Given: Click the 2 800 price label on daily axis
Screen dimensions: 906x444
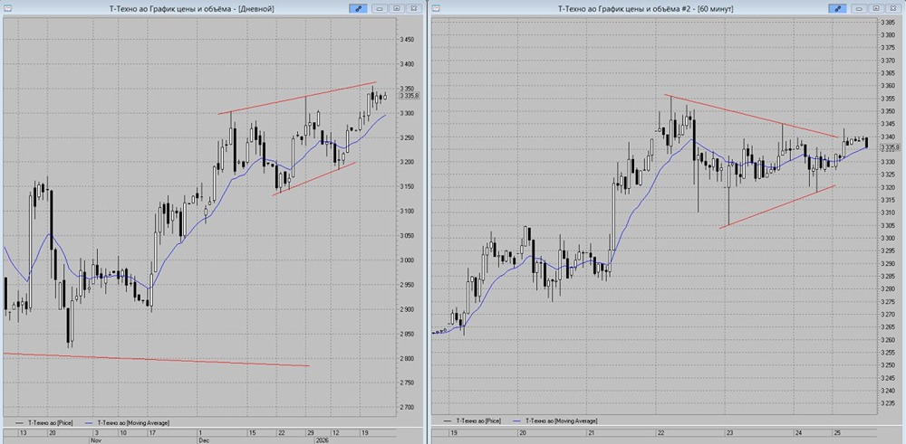Looking at the screenshot, I should pos(407,358).
